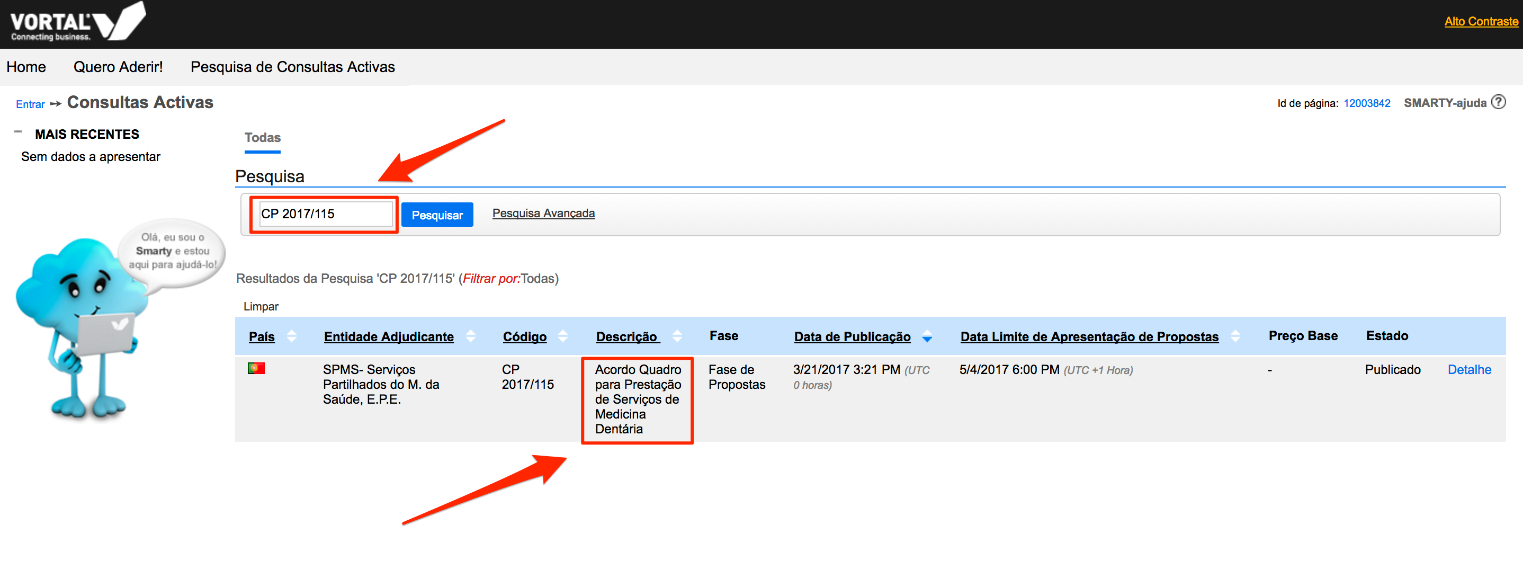This screenshot has width=1523, height=569.
Task: Sort by Descrição arrows icon
Action: pos(677,336)
